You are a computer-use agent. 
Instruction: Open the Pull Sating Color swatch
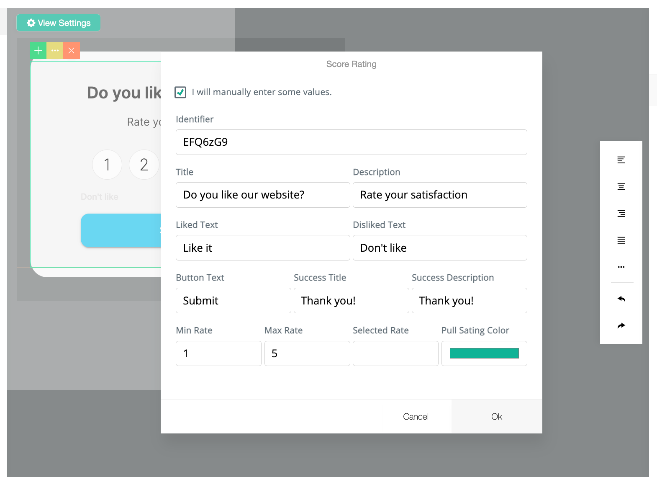484,353
